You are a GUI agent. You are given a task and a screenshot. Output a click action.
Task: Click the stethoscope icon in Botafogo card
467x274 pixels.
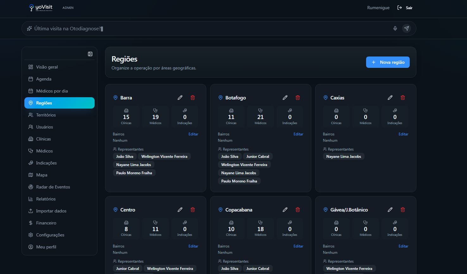260,110
